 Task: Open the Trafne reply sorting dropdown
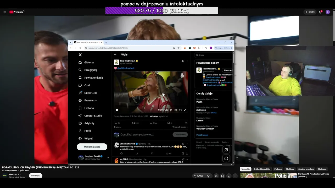click(118, 127)
